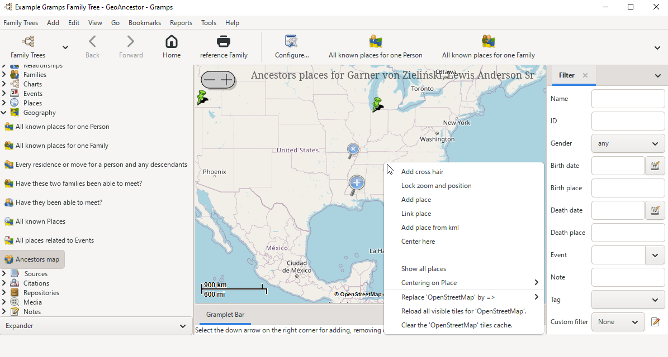Screen dimensions: 668x357
Task: Open Death date editor button
Action: click(x=655, y=210)
